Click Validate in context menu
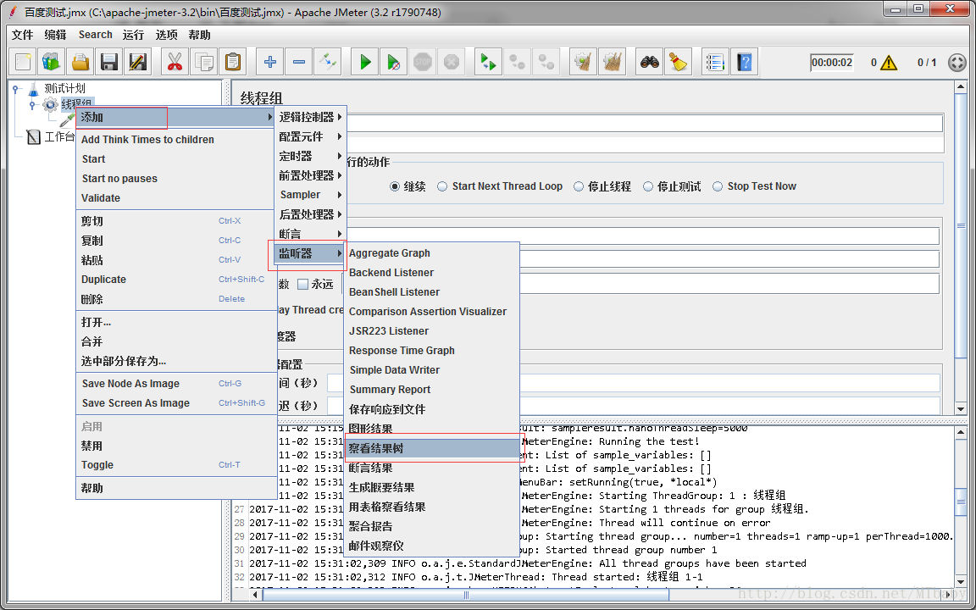 (176, 198)
